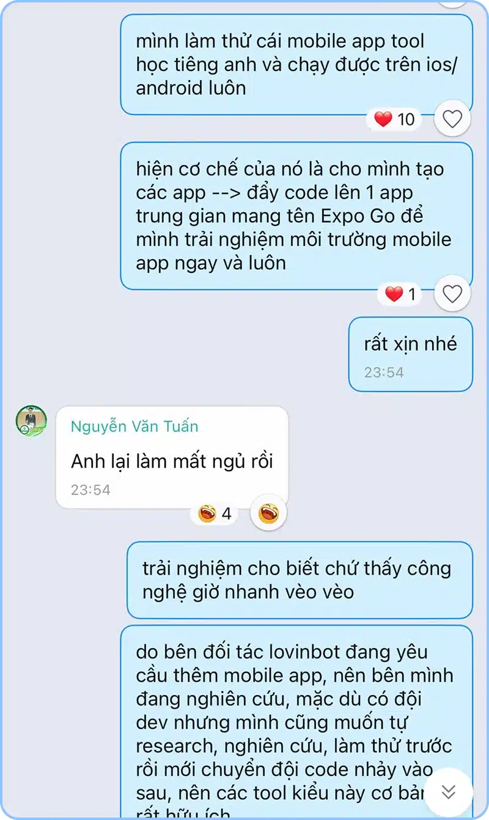Tap the sender name Nguyễn Văn Tuấn
Image resolution: width=489 pixels, height=820 pixels.
pyautogui.click(x=134, y=427)
